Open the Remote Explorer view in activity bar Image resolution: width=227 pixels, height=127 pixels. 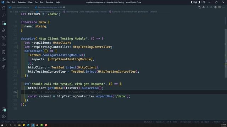coord(4,45)
